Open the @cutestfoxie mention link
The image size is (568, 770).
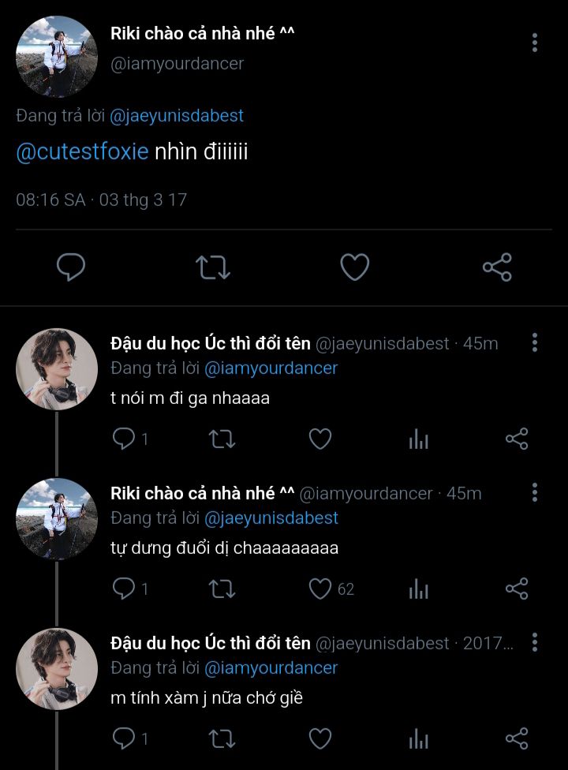tap(82, 151)
